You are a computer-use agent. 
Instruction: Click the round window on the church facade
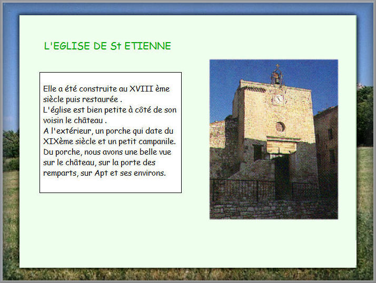[x=280, y=127]
